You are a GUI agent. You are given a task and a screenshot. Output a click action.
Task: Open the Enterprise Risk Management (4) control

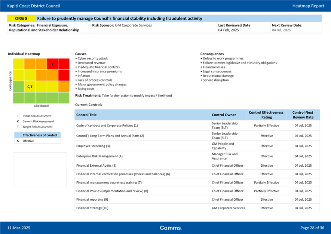(99, 156)
